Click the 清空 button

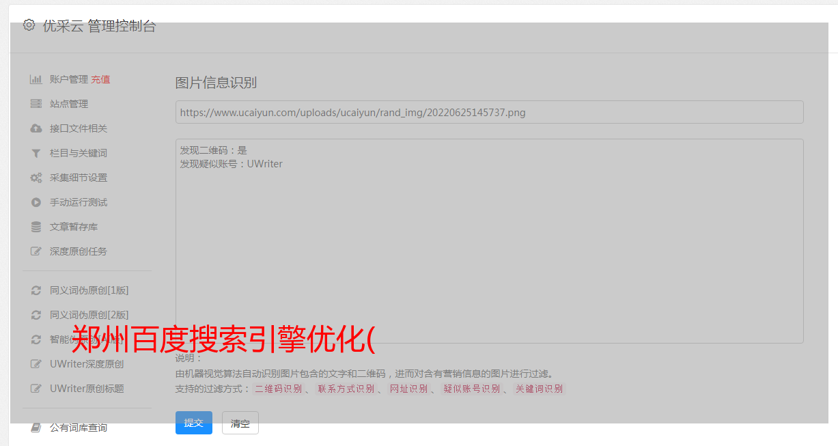coord(240,423)
